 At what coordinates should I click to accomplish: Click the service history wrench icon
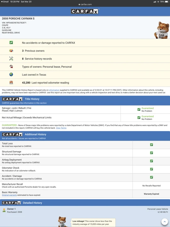pos(11,59)
